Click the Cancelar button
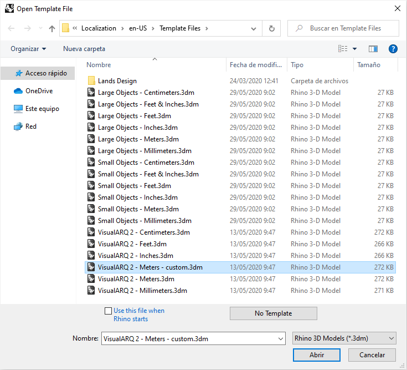 pyautogui.click(x=372, y=355)
